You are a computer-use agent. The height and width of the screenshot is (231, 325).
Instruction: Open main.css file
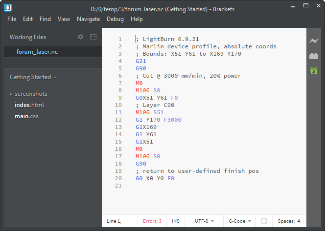tap(26, 116)
